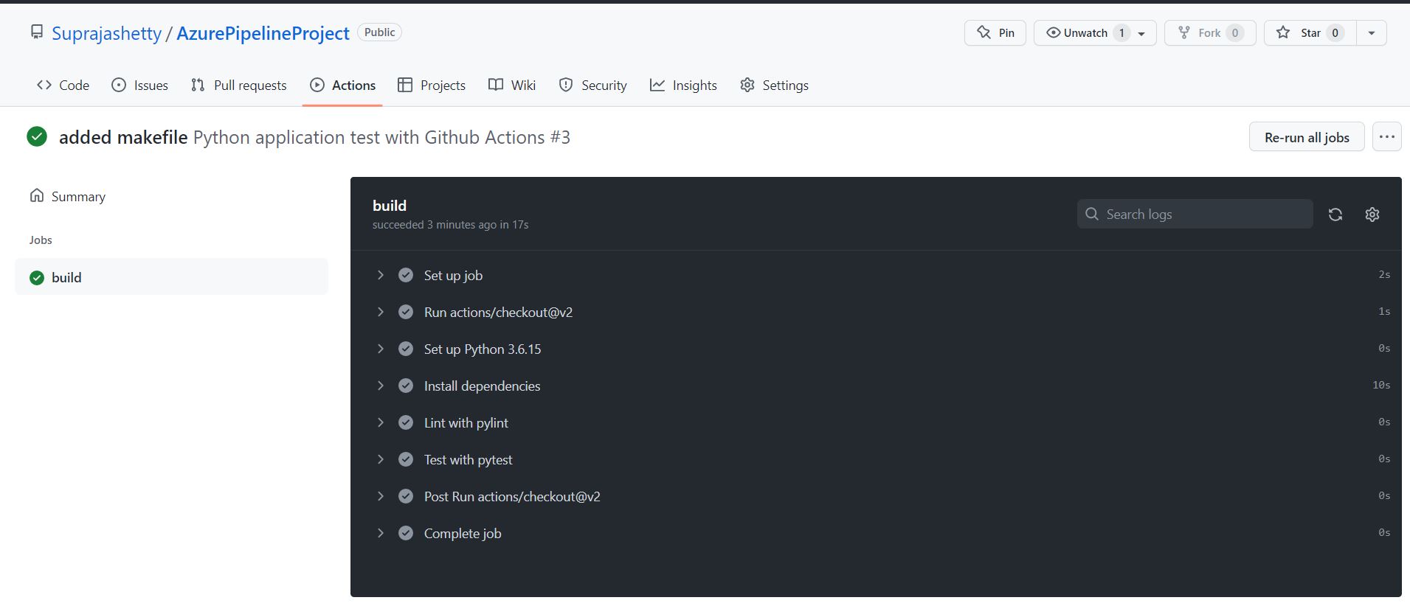Focus the Search logs input field
The height and width of the screenshot is (603, 1410).
(1195, 214)
